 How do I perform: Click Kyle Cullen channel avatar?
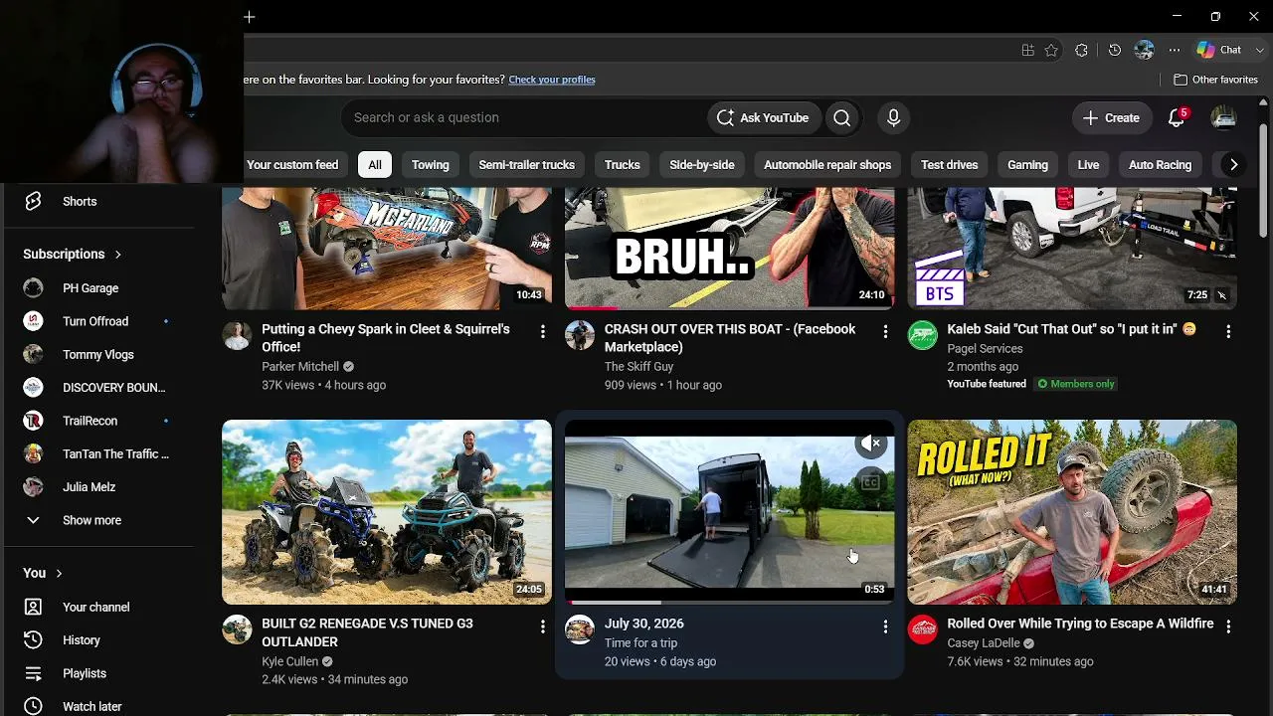[237, 629]
